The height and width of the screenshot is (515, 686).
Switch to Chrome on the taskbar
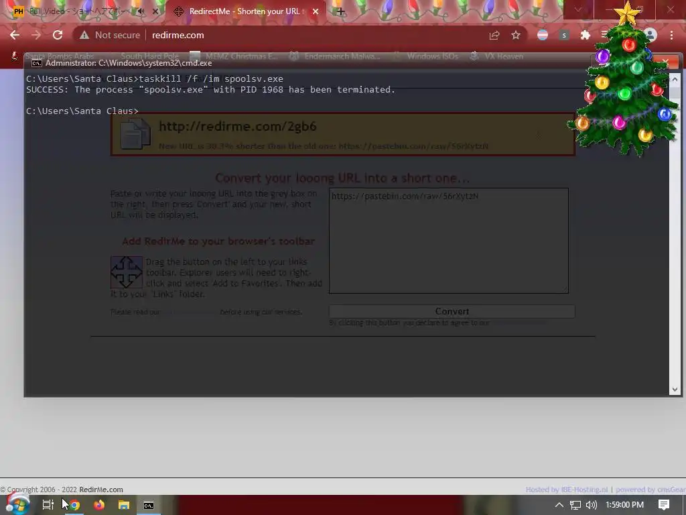point(75,505)
